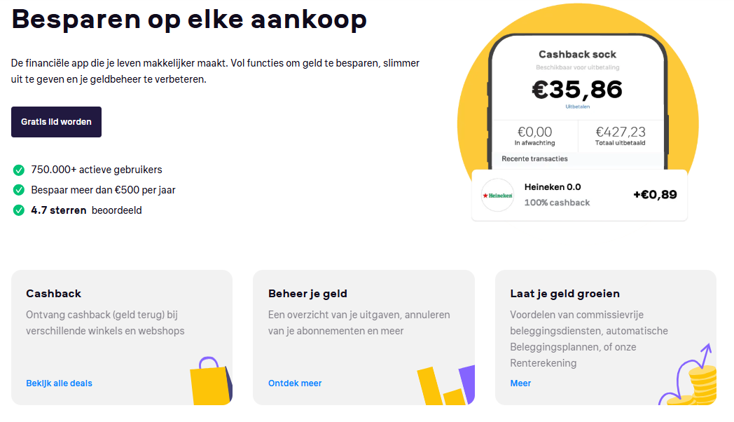Click the yellow shopping bag icon in the Cashback card

click(209, 383)
